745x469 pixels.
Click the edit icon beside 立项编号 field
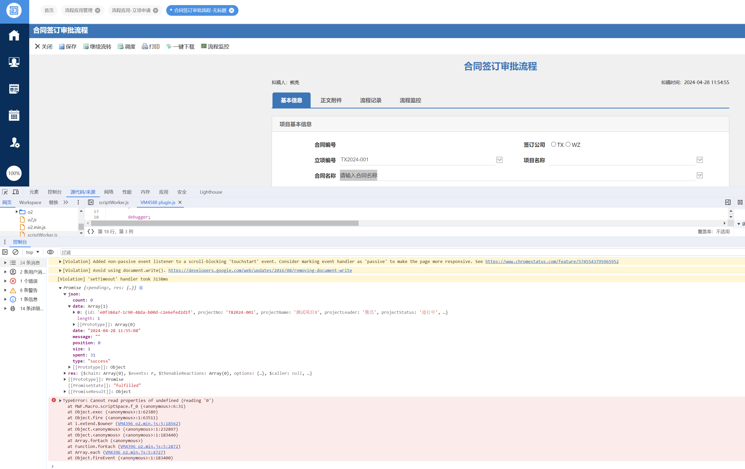499,160
